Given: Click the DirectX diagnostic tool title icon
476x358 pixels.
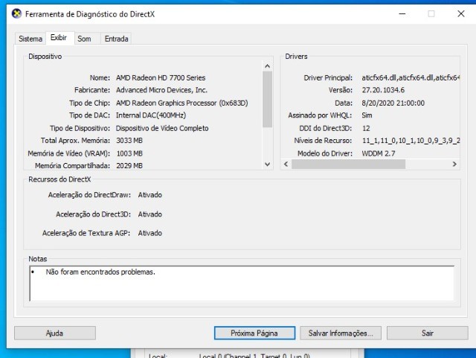Looking at the screenshot, I should (16, 14).
